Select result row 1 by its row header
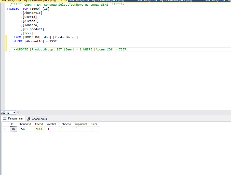 point(6,129)
